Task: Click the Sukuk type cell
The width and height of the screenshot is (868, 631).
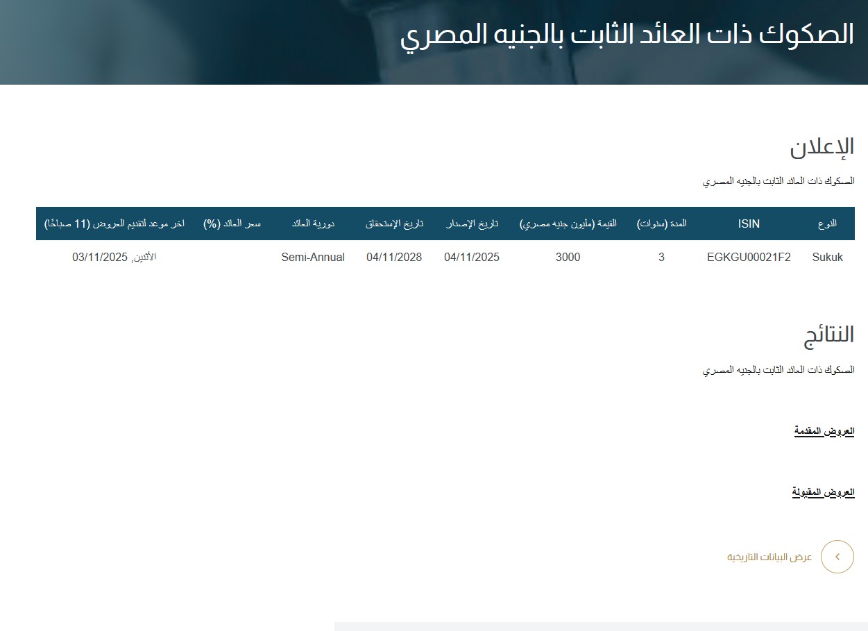Action: 827,258
